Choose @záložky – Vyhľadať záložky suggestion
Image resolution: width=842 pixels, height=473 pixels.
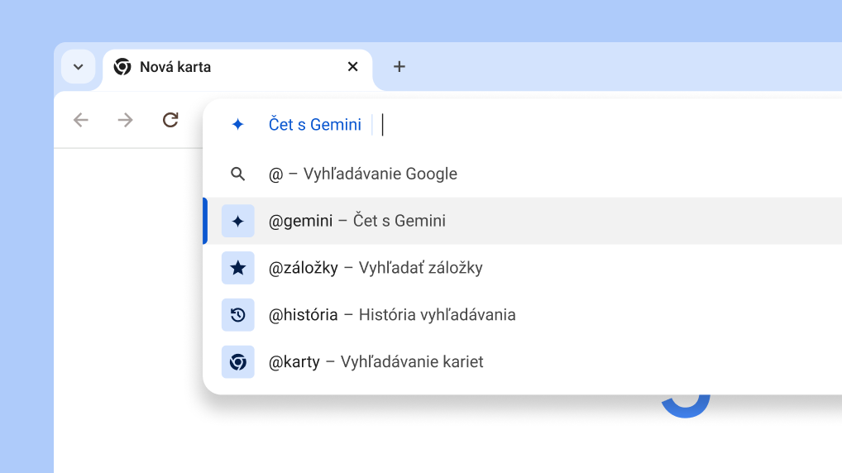click(523, 268)
